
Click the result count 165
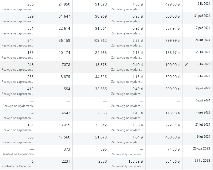[x=31, y=53]
